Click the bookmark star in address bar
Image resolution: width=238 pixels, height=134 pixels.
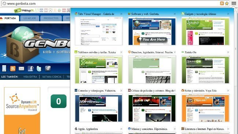point(227,3)
